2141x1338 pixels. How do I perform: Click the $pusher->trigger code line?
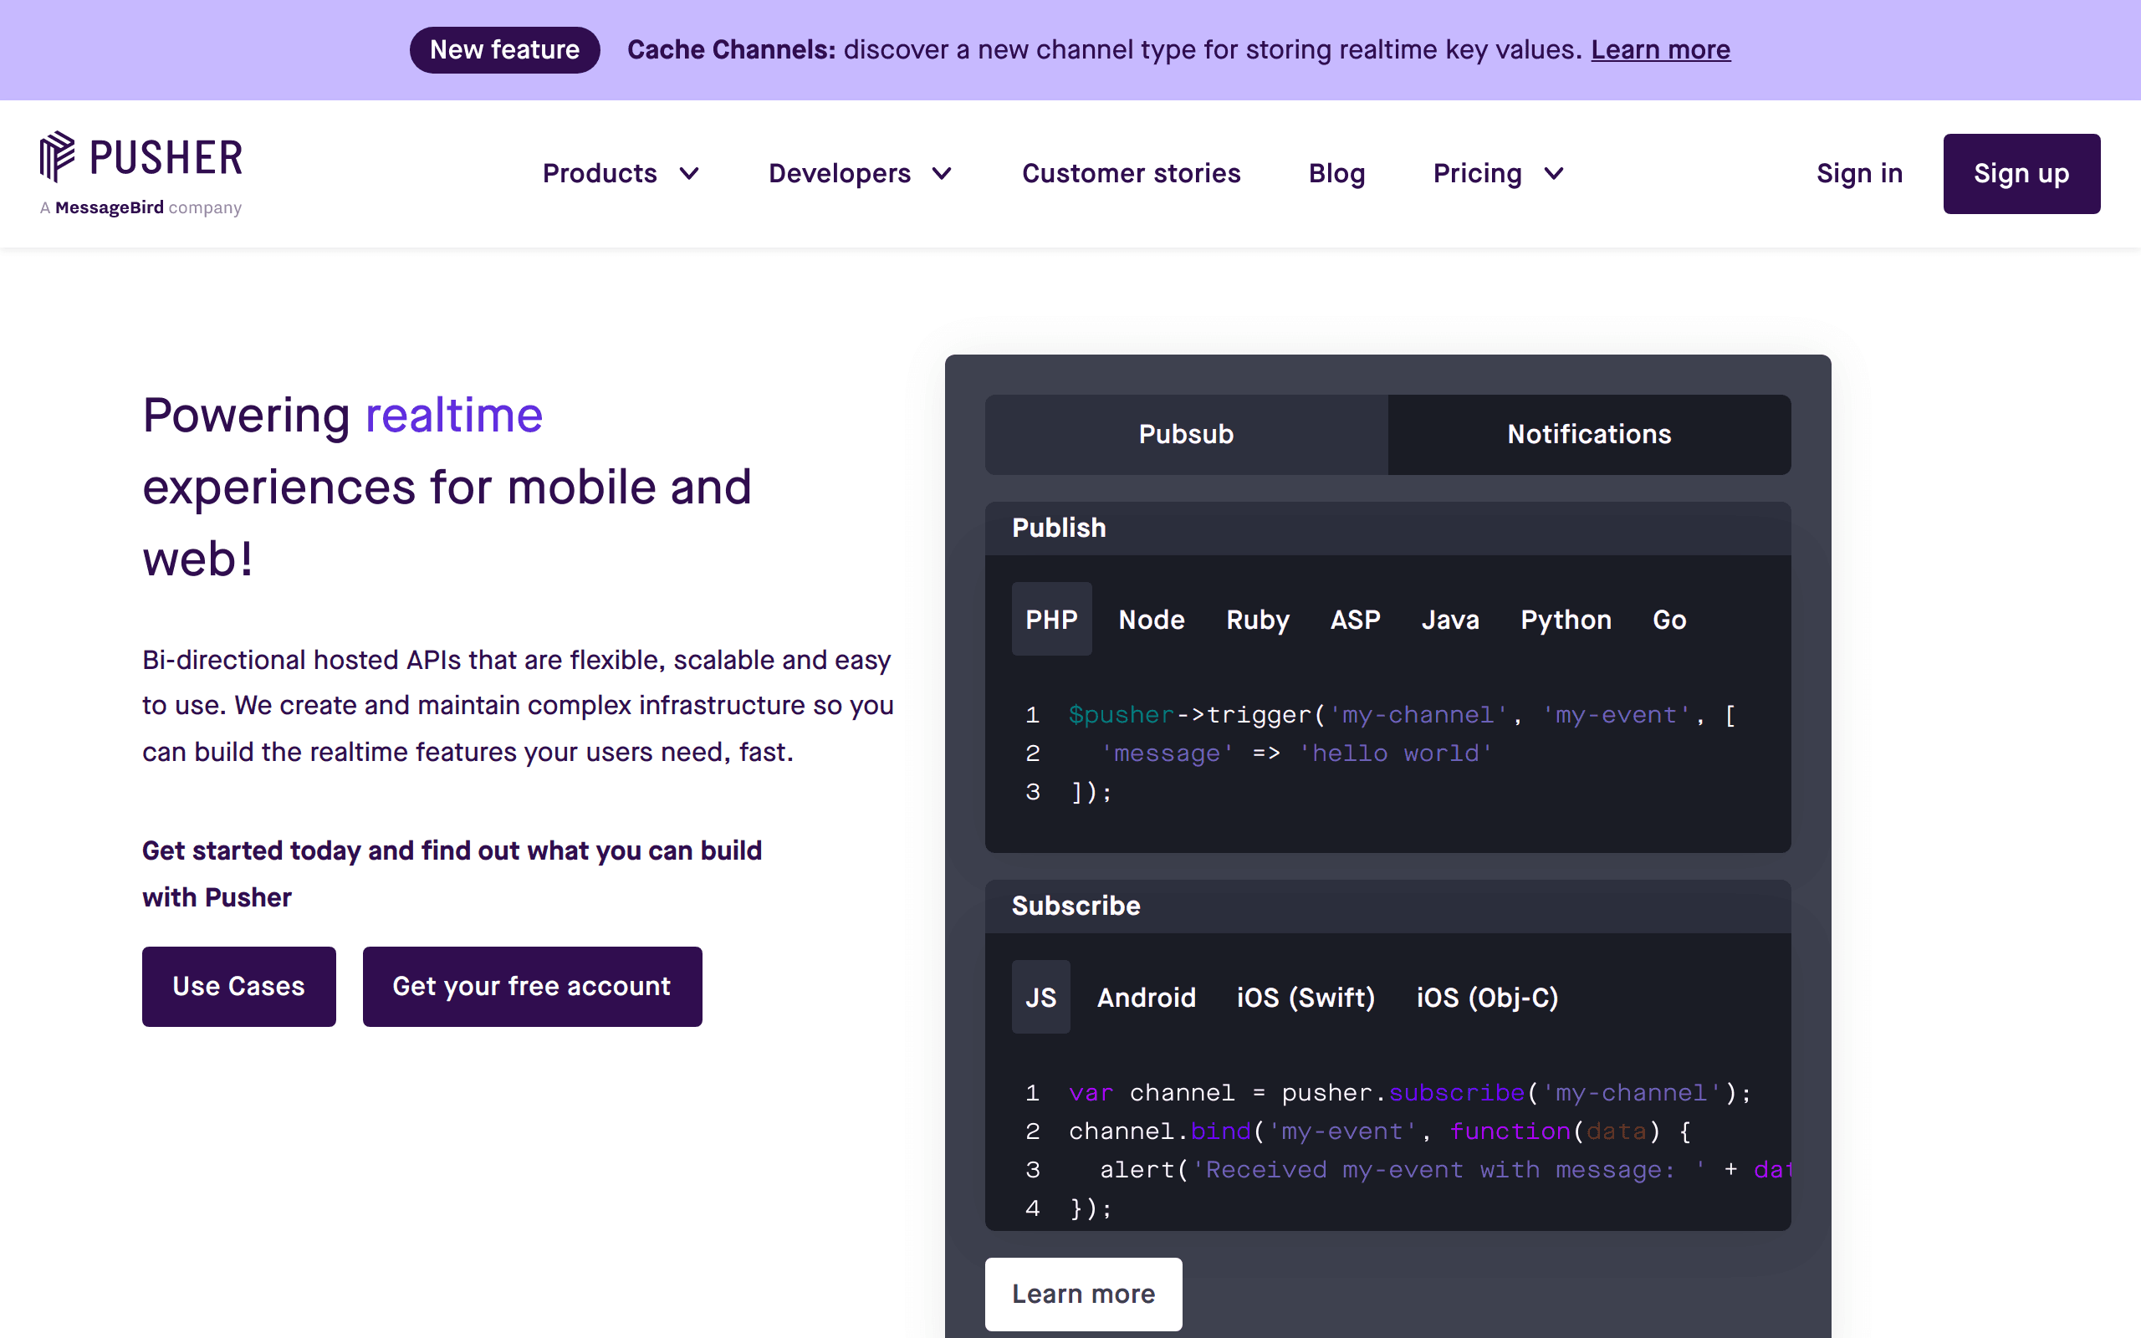coord(1402,715)
